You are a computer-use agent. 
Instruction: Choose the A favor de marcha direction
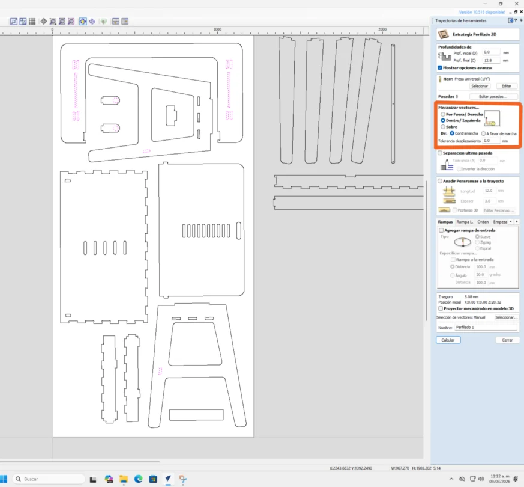point(484,133)
